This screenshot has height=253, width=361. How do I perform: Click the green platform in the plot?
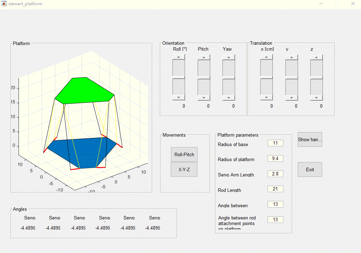(x=84, y=91)
